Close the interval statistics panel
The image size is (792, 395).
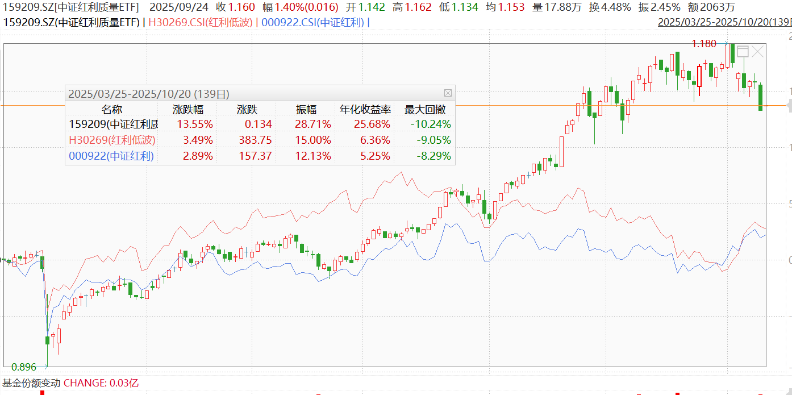click(x=448, y=93)
